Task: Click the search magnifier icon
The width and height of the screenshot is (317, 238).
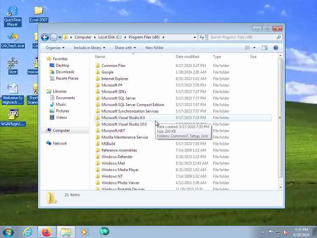Action: [279, 37]
